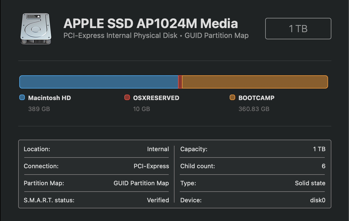Select the thin red OSXRESERVED bar segment
The width and height of the screenshot is (349, 221).
pyautogui.click(x=180, y=82)
